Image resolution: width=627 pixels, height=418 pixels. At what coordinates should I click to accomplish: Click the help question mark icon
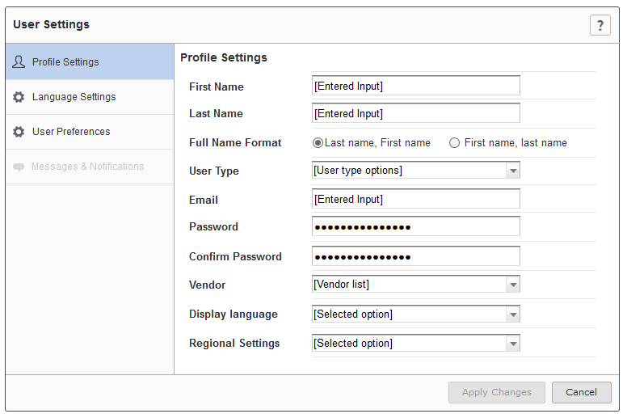click(x=600, y=25)
